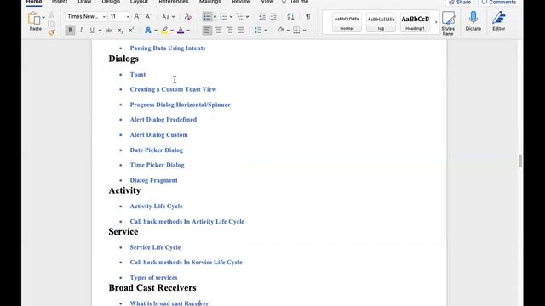Click the line spacing icon
Screen dimensions: 545x306
pos(258,31)
